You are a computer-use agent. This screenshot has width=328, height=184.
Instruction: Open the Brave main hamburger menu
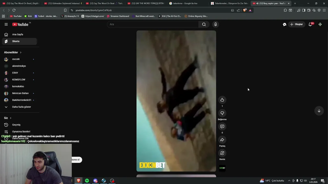(x=324, y=10)
